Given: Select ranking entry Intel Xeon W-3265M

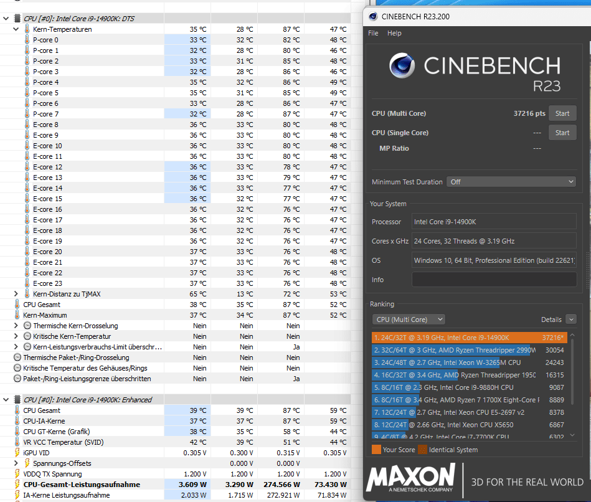Looking at the screenshot, I should [470, 362].
